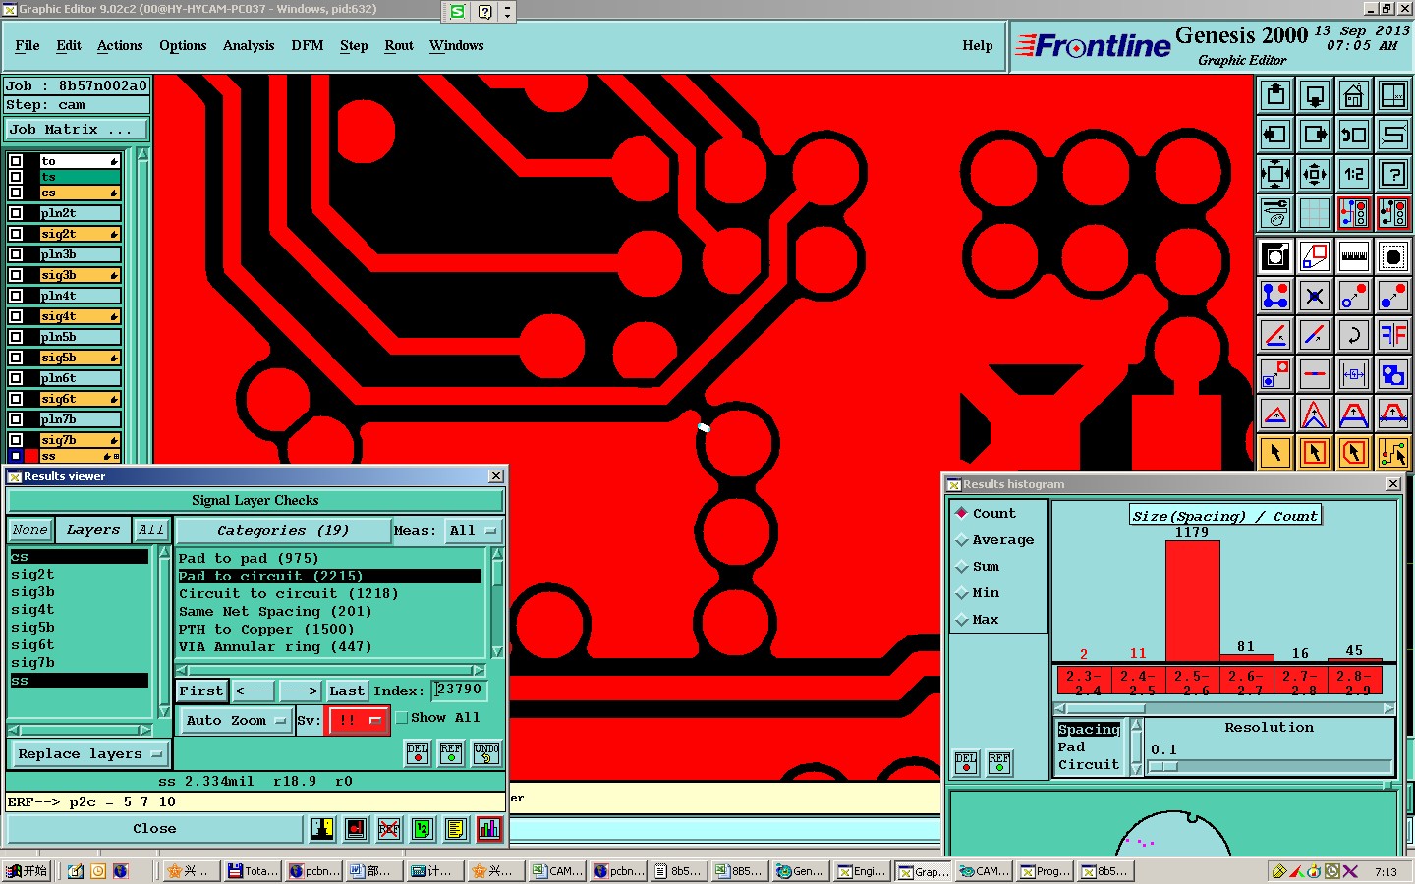Click the 1:2 scale zoom icon
1415x884 pixels.
[x=1354, y=174]
